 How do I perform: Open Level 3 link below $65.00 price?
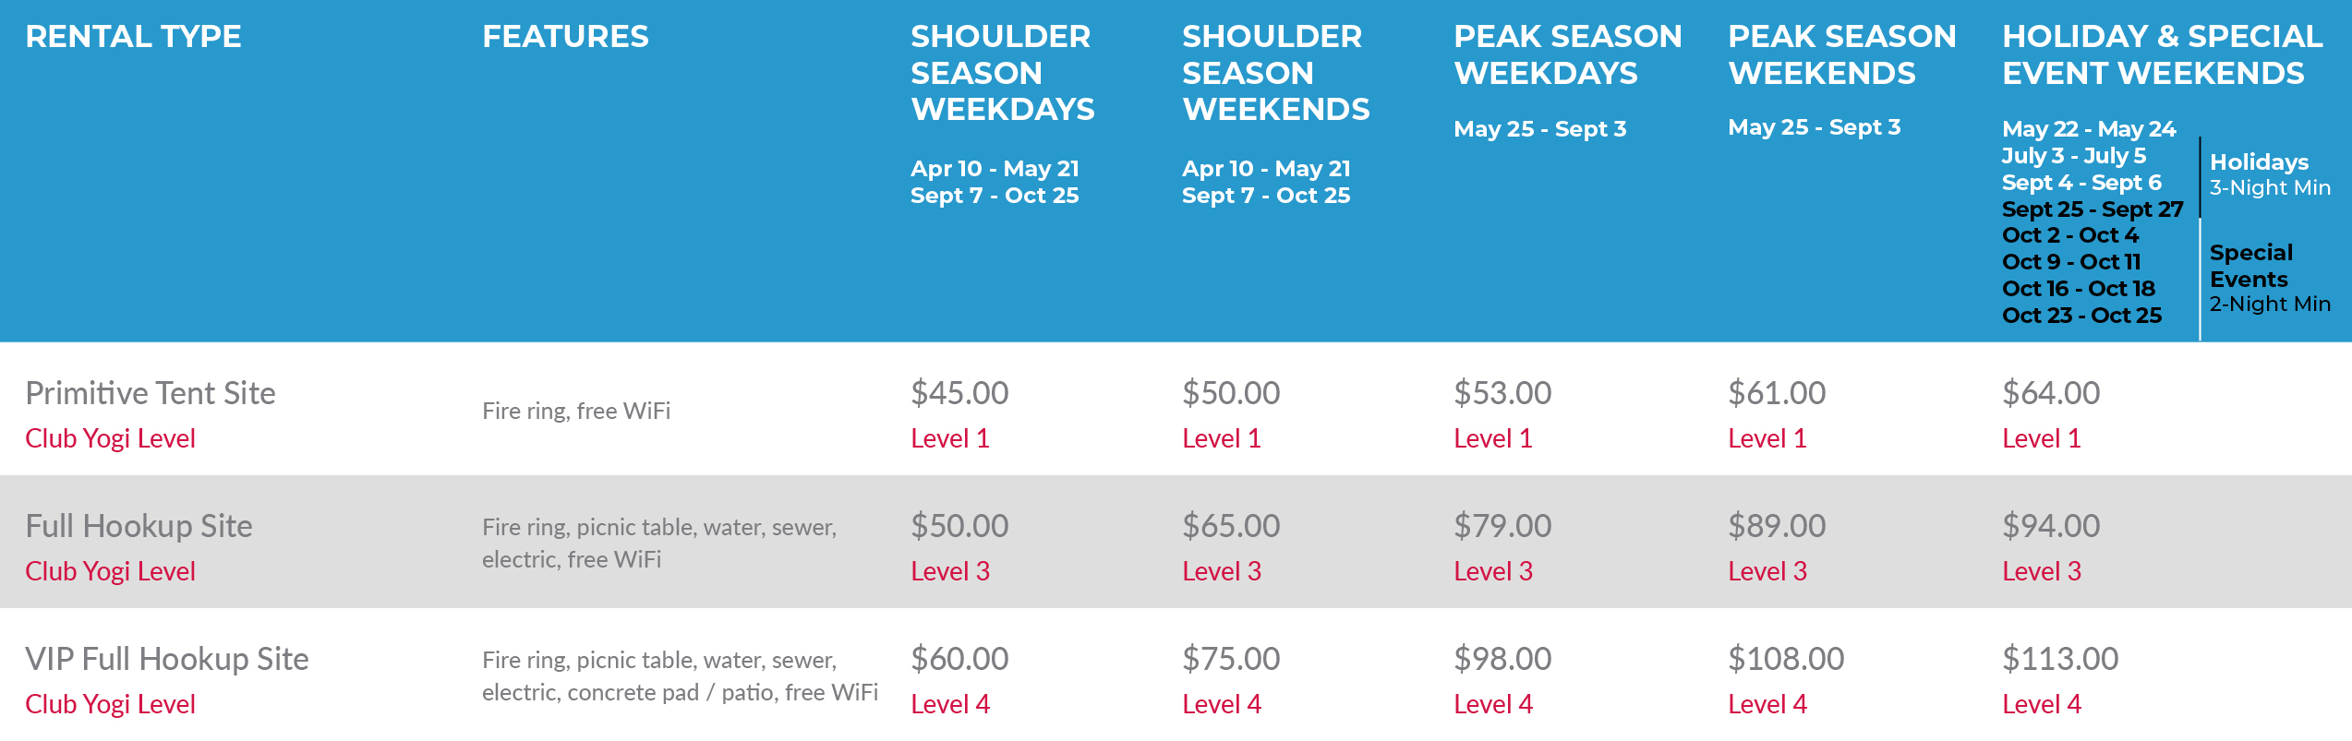pos(1221,571)
